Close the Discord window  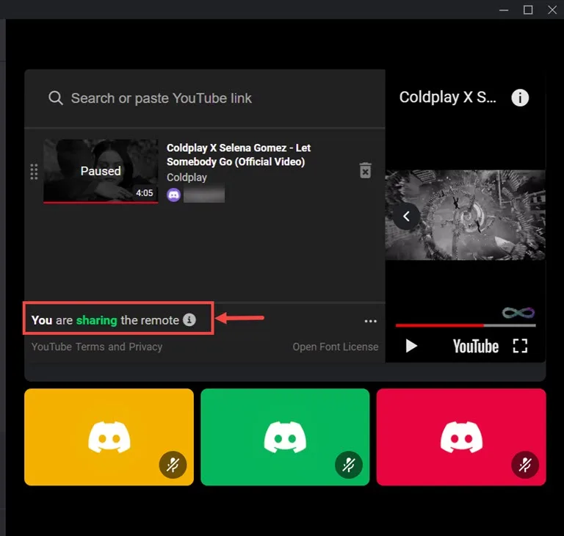click(552, 10)
